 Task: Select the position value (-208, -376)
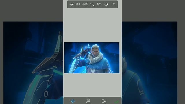point(81,4)
